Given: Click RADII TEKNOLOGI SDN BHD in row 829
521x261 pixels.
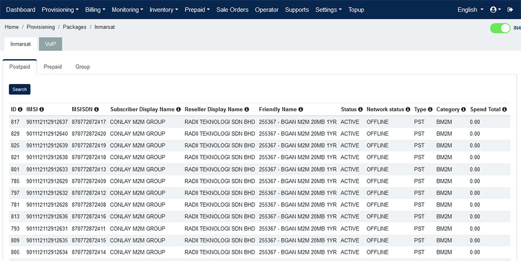Looking at the screenshot, I should pos(220,134).
